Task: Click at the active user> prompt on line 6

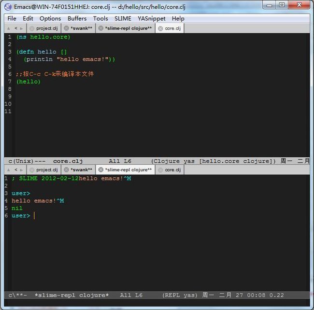Action: [21, 216]
